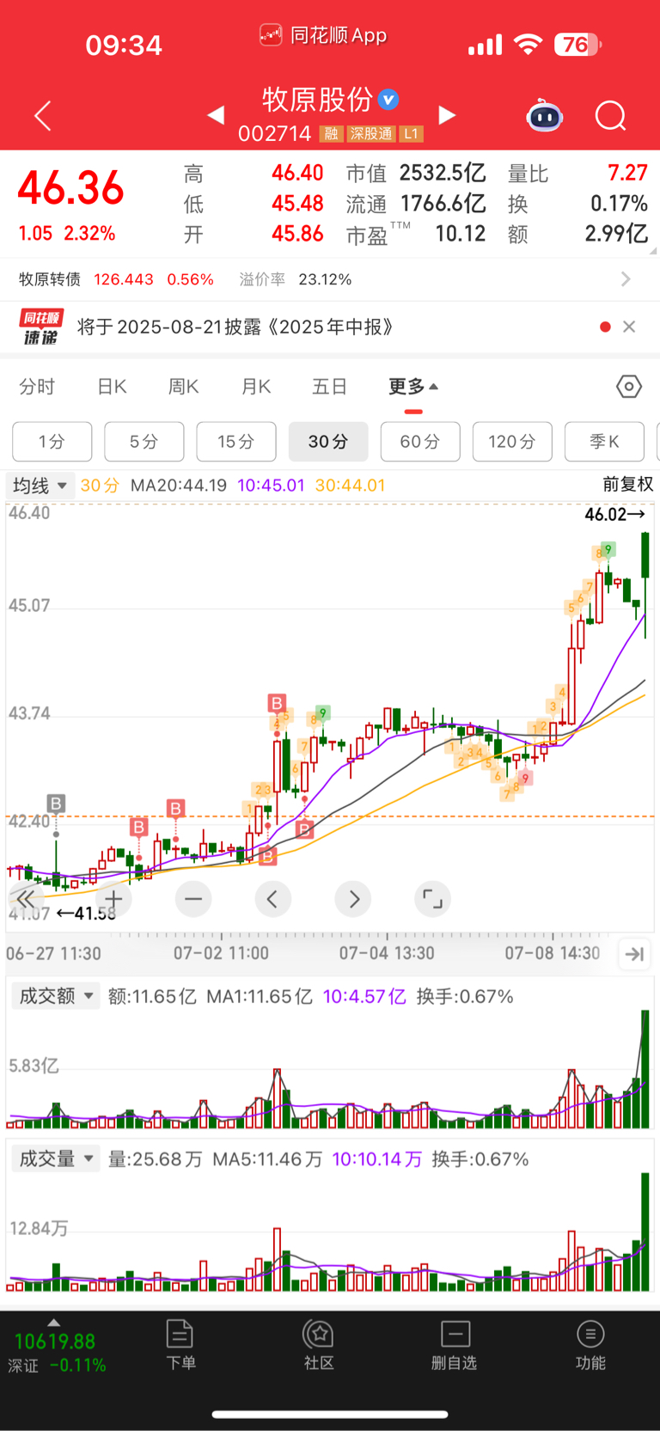Tap the 41.58 low price label
Image resolution: width=660 pixels, height=1431 pixels.
click(86, 913)
